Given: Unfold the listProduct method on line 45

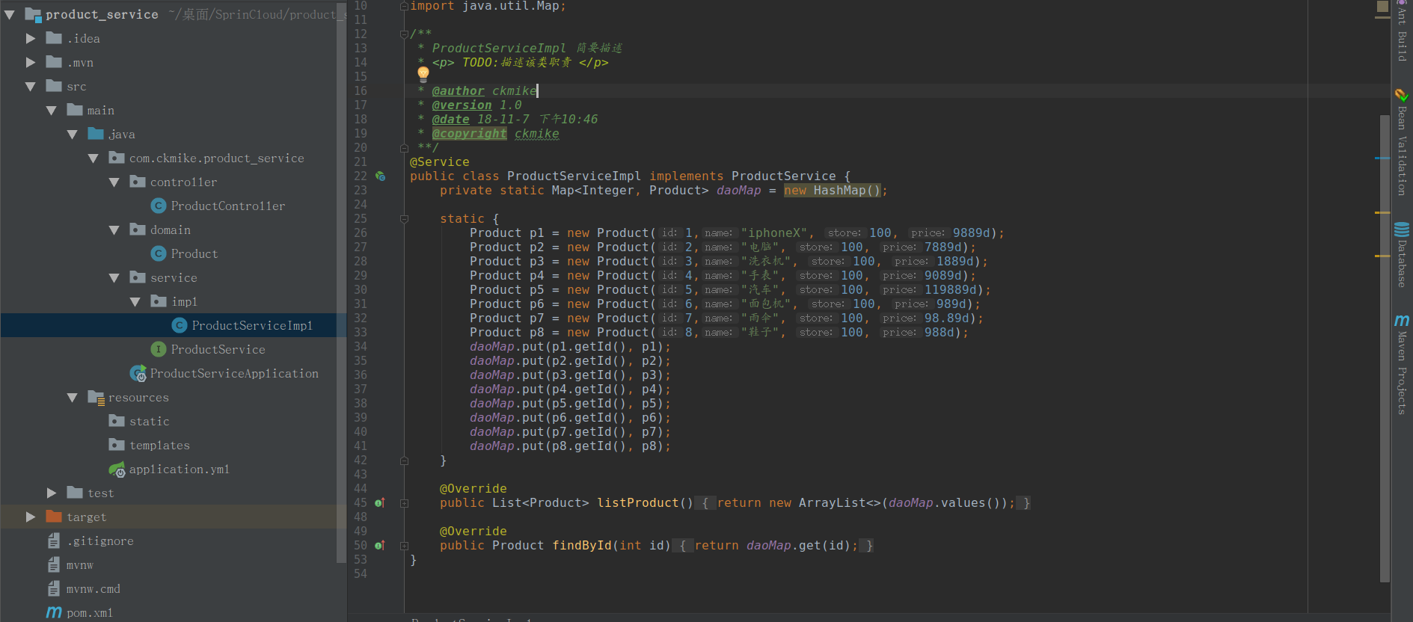Looking at the screenshot, I should 404,503.
